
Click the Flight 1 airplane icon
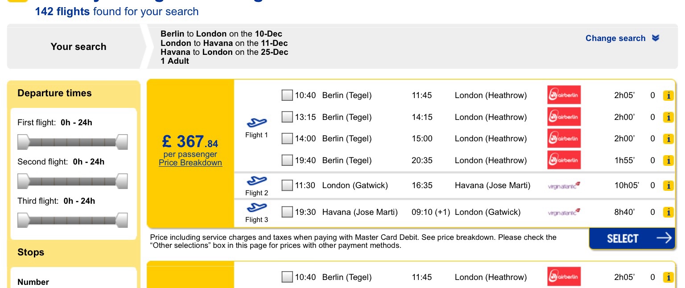click(256, 123)
